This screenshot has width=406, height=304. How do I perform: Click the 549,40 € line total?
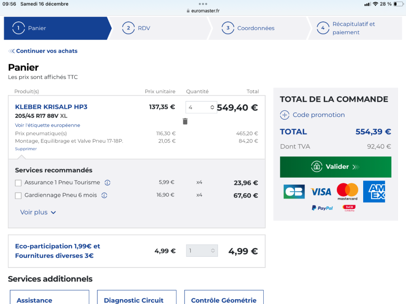237,108
